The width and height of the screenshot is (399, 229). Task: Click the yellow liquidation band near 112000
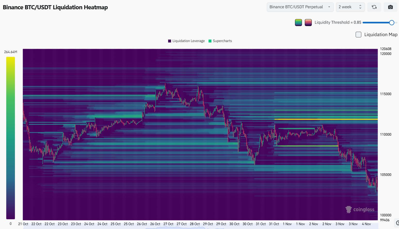(x=325, y=119)
